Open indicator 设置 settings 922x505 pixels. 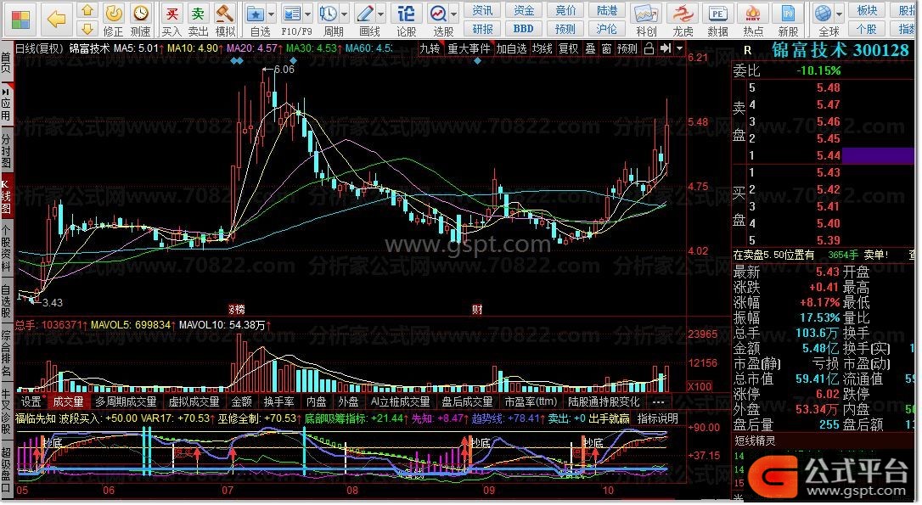[31, 402]
